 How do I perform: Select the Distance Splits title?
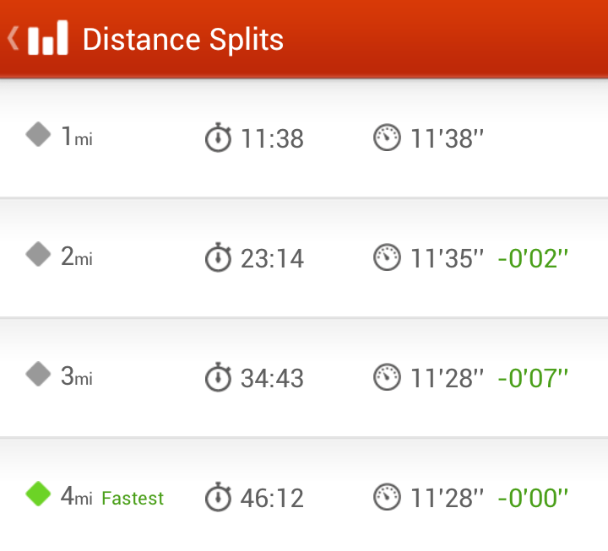tap(182, 40)
